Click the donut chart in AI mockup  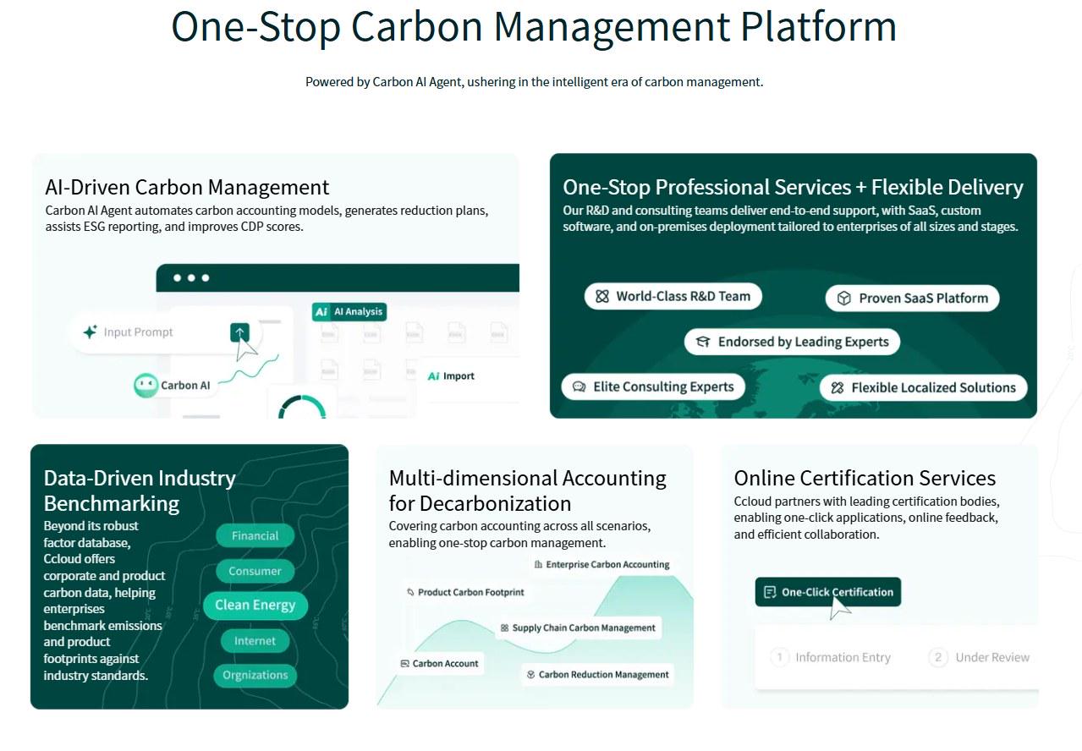tap(303, 408)
